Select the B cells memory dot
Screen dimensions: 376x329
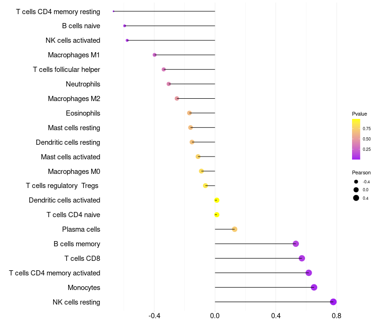(x=296, y=243)
